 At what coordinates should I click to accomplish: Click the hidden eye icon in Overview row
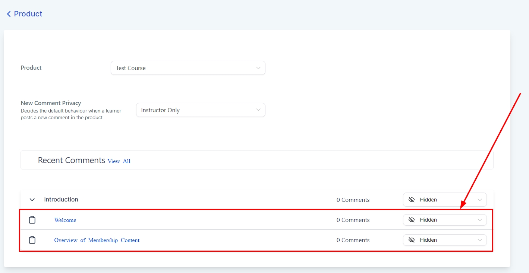(412, 240)
